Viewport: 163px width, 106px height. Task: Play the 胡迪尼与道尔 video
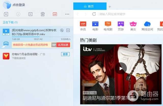[121, 68]
